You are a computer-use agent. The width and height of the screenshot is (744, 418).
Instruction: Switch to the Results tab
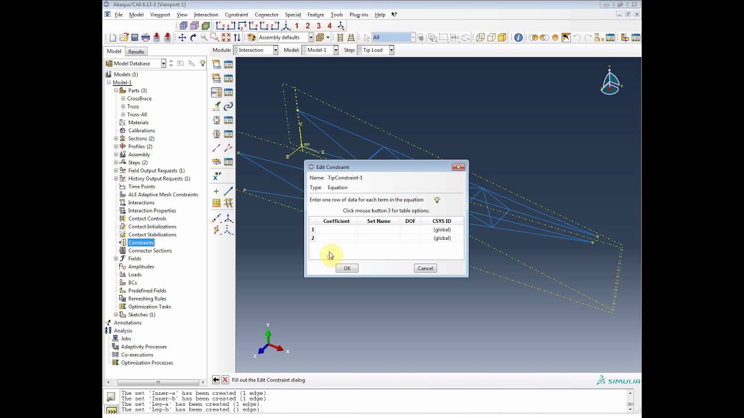click(x=136, y=51)
